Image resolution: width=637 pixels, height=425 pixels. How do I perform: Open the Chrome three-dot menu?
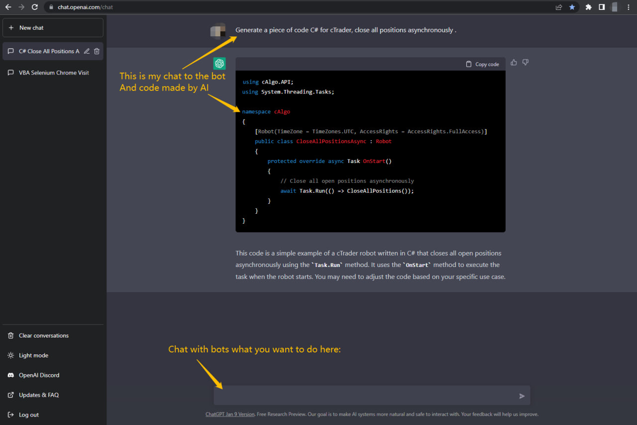629,7
